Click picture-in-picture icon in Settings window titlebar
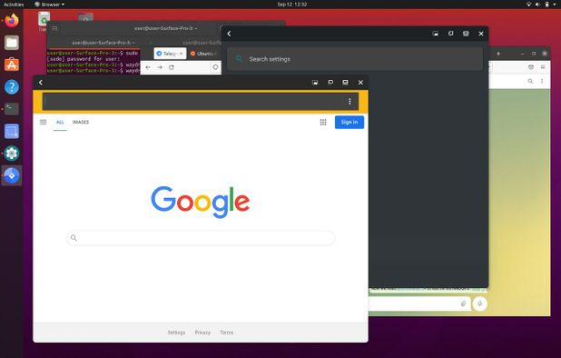The height and width of the screenshot is (358, 561). coord(436,34)
